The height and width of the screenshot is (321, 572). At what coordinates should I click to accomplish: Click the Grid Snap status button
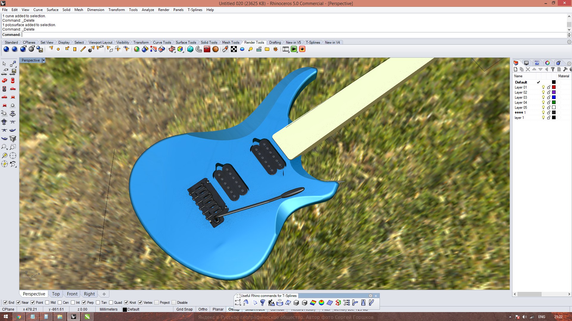[x=184, y=309]
